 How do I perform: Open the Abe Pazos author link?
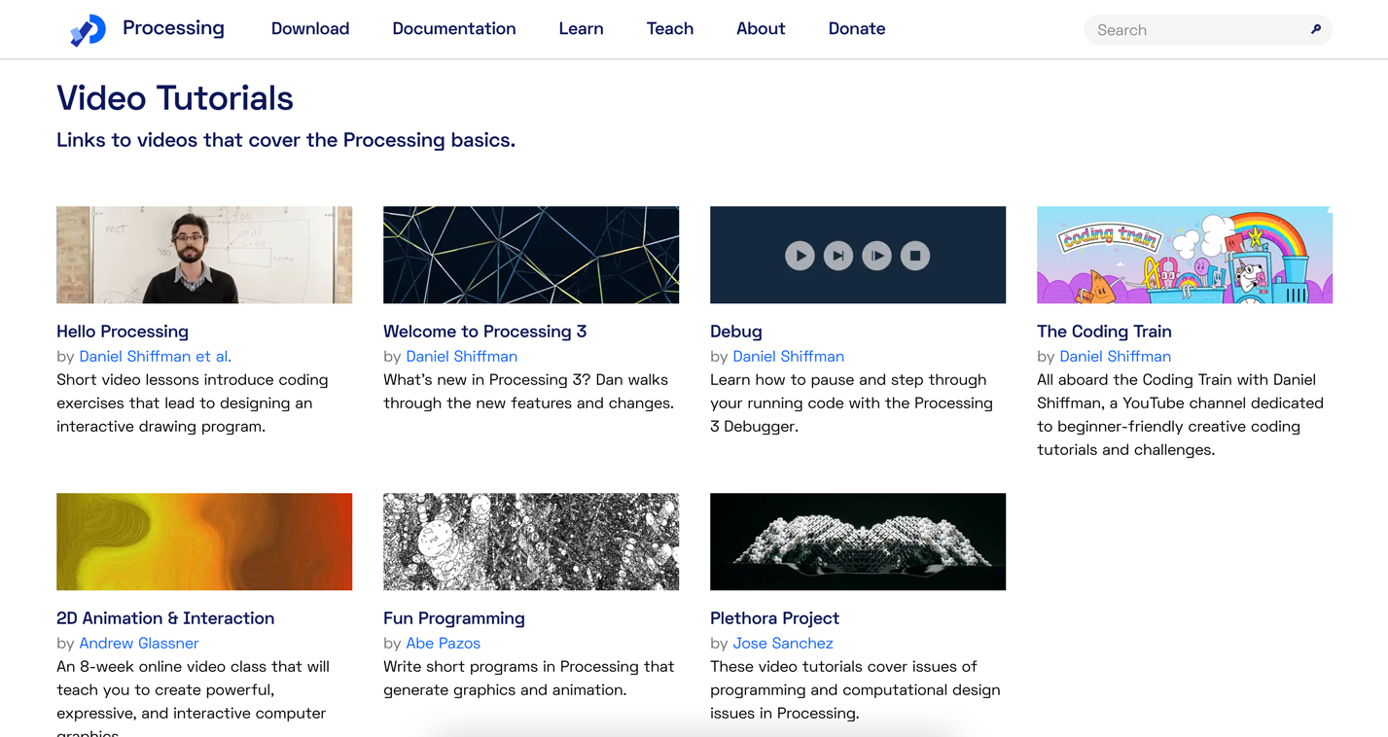tap(444, 644)
